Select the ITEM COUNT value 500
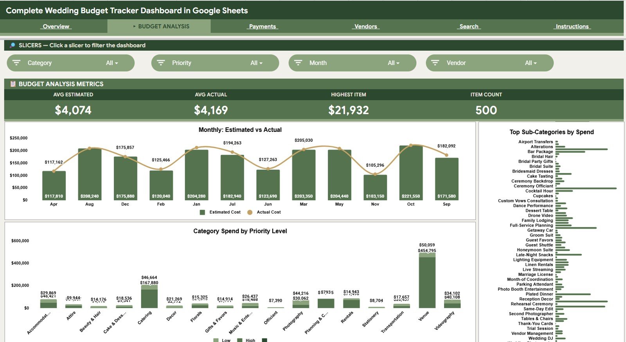This screenshot has height=342, width=626. (486, 110)
